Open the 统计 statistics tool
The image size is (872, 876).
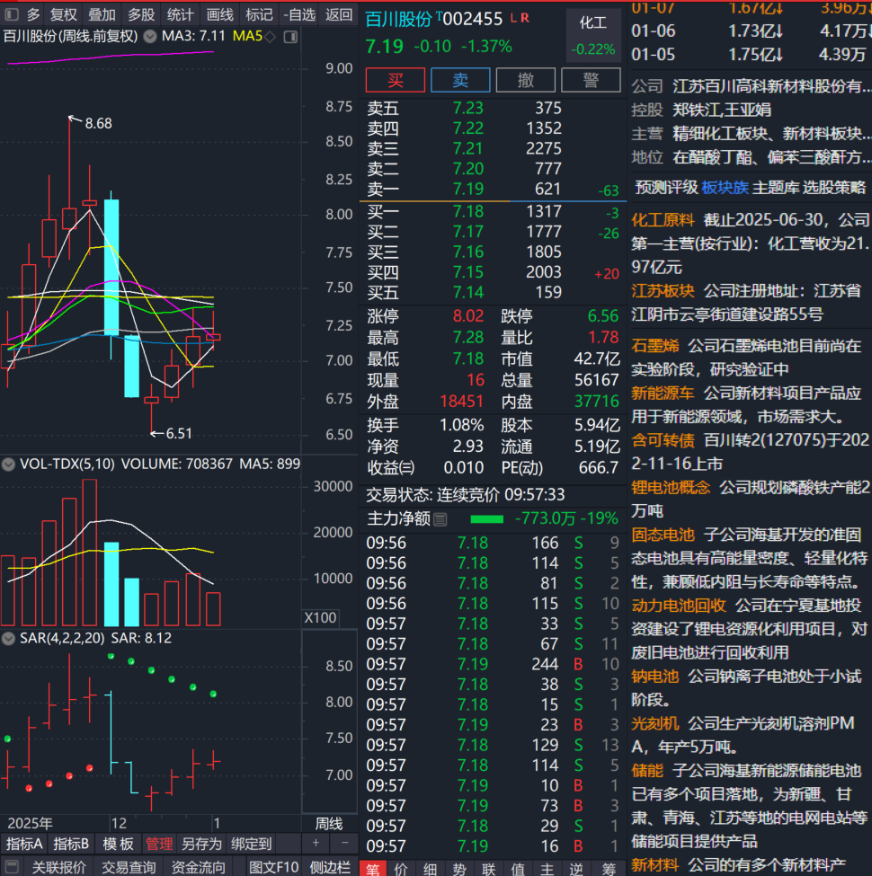click(180, 14)
